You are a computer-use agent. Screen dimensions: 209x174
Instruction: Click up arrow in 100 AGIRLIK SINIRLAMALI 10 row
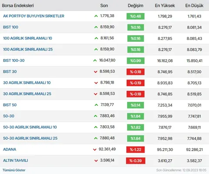tap(96, 38)
